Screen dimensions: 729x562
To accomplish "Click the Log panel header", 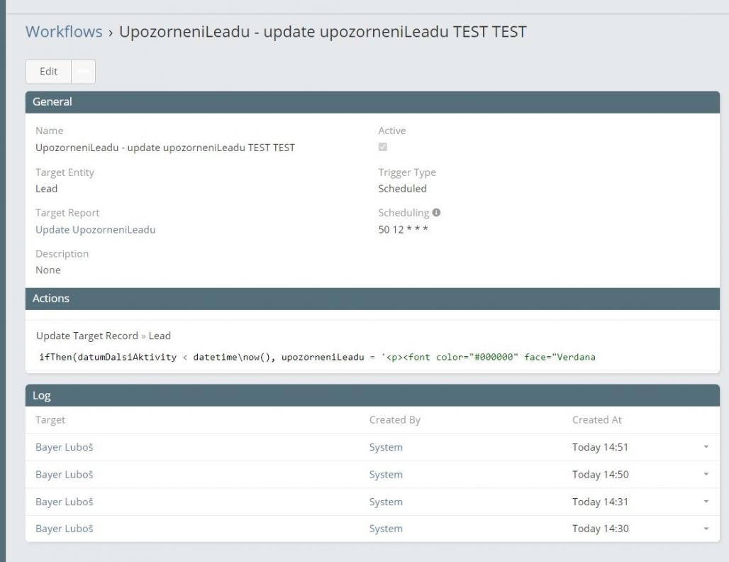I will pos(372,395).
